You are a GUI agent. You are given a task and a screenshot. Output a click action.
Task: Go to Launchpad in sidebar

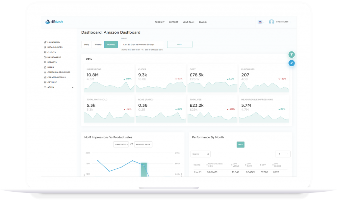tap(54, 42)
